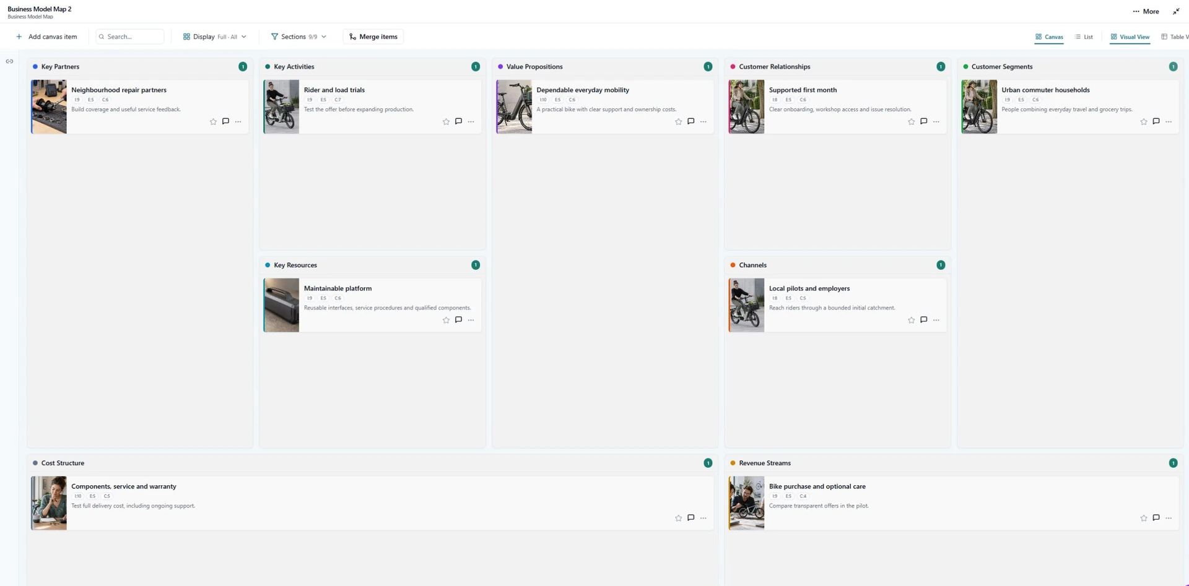The image size is (1189, 586).
Task: Click the purple Value Propositions color dot
Action: [500, 67]
